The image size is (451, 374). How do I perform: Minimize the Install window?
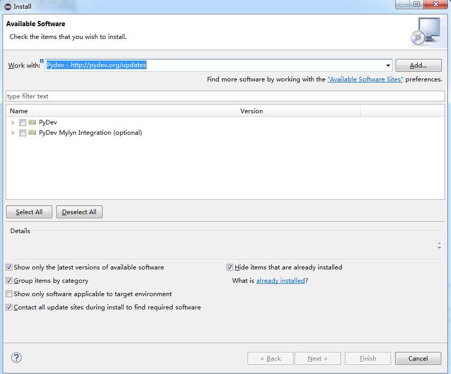(403, 4)
